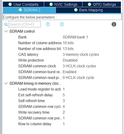Viewport: 124px width, 134px height.
Task: Go to previous search result arrow
Action: click(48, 24)
